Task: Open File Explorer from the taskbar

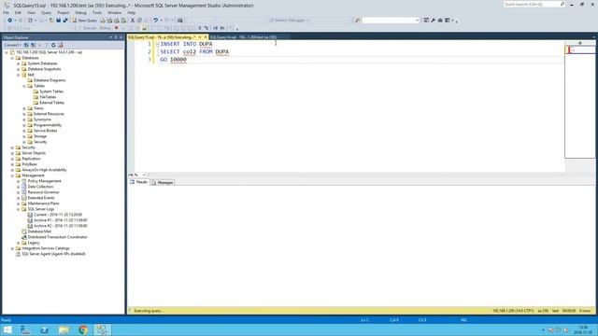Action: point(64,329)
